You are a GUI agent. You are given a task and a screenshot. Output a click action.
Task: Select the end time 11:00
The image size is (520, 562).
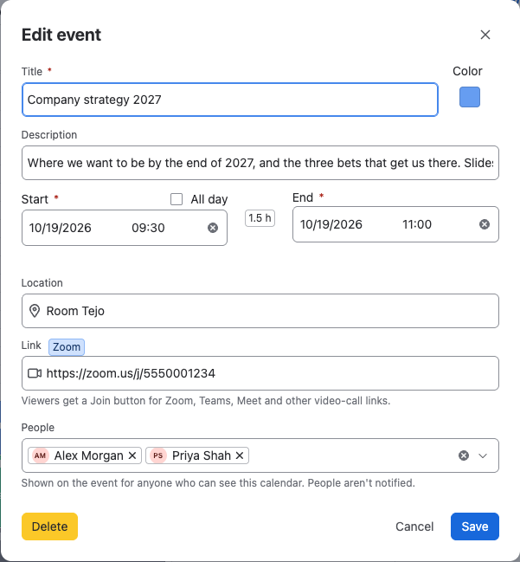pos(417,224)
